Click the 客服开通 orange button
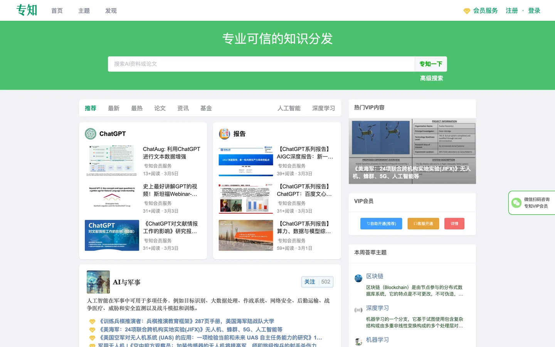Screen dimensions: 555x347 [423, 224]
